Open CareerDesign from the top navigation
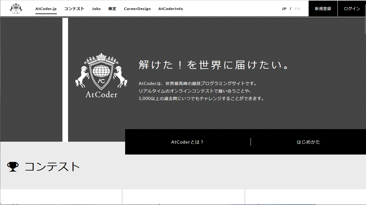 (x=137, y=9)
